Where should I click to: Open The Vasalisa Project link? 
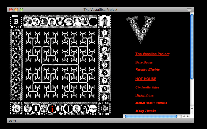coord(152,54)
